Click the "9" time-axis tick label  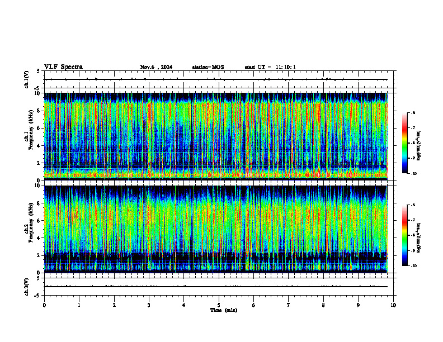(x=358, y=305)
